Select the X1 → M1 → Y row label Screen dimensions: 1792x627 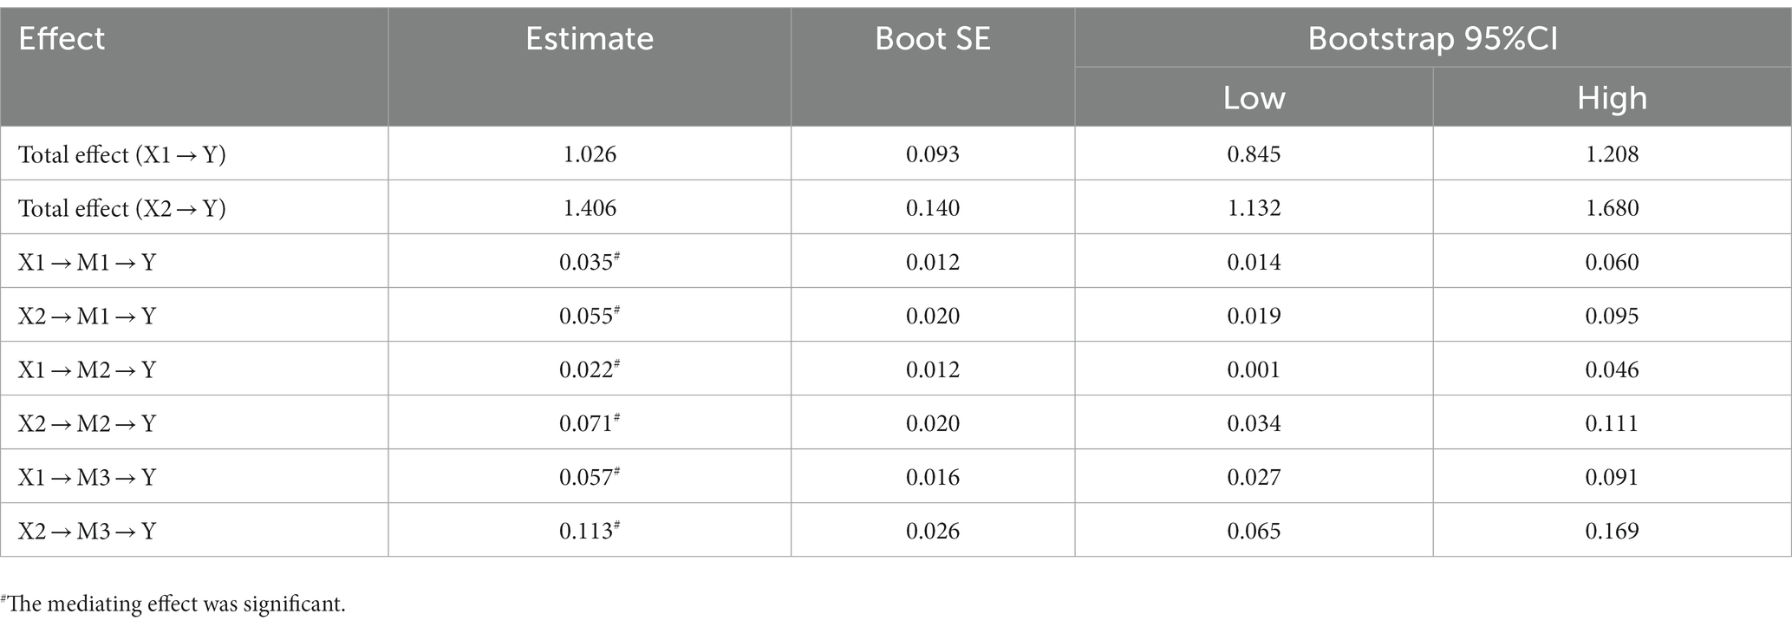tap(87, 262)
